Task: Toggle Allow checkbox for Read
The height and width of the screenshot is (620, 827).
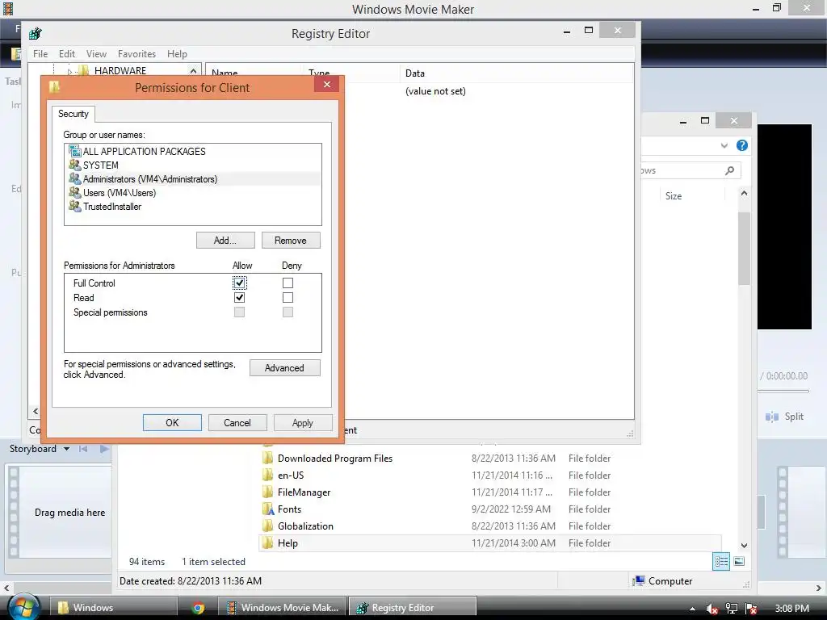Action: pyautogui.click(x=239, y=297)
